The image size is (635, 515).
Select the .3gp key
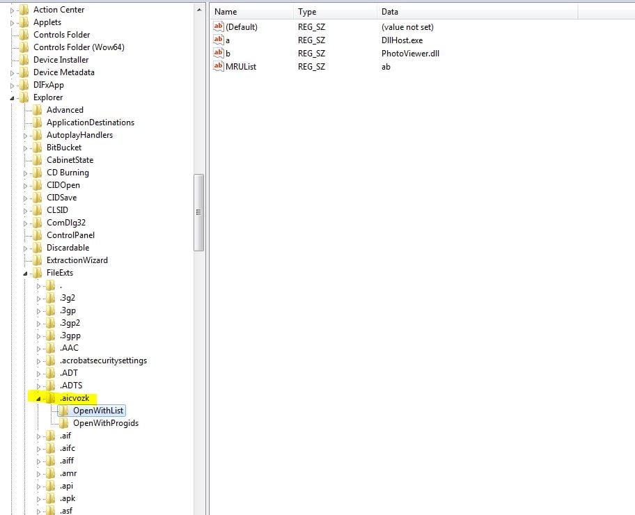[x=68, y=310]
